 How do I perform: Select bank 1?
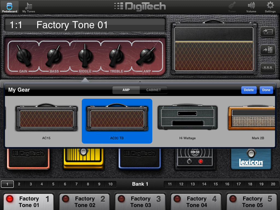[7, 184]
